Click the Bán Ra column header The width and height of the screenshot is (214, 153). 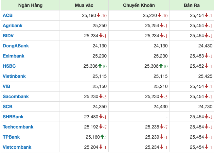point(191,6)
